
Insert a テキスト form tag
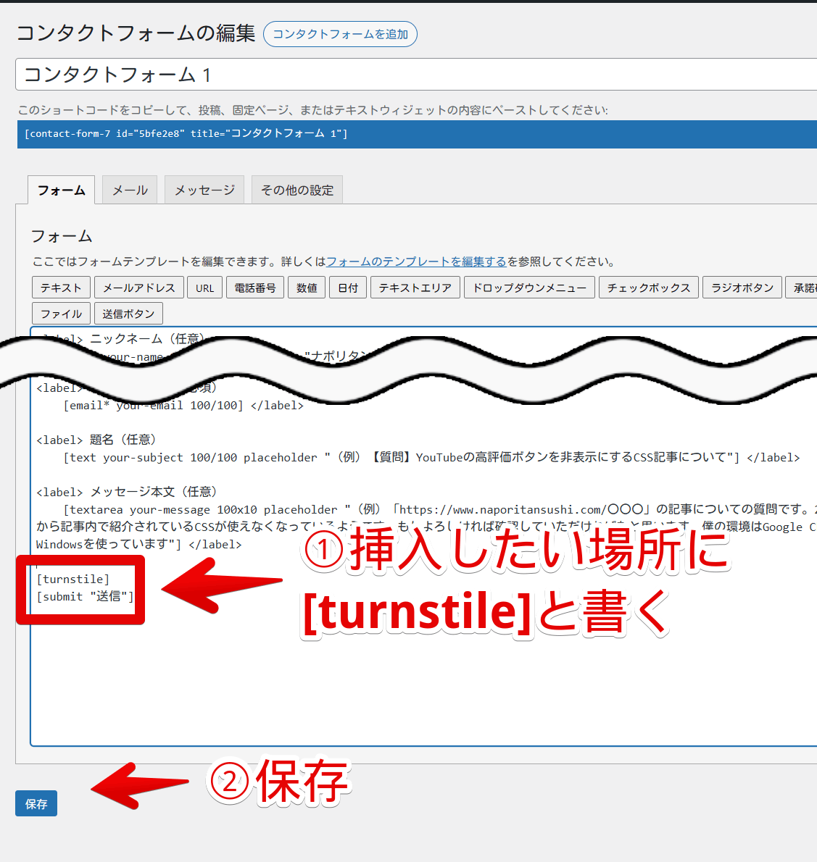click(x=61, y=288)
